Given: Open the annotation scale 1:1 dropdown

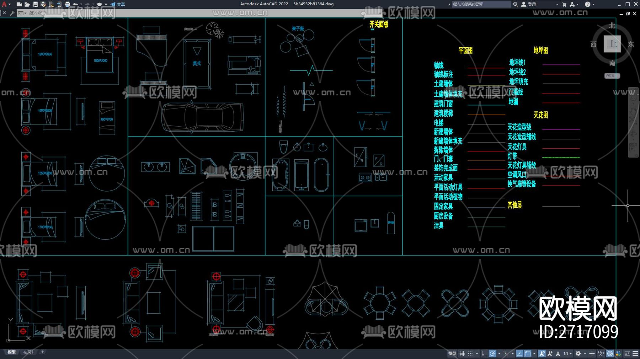Looking at the screenshot, I should click(568, 353).
